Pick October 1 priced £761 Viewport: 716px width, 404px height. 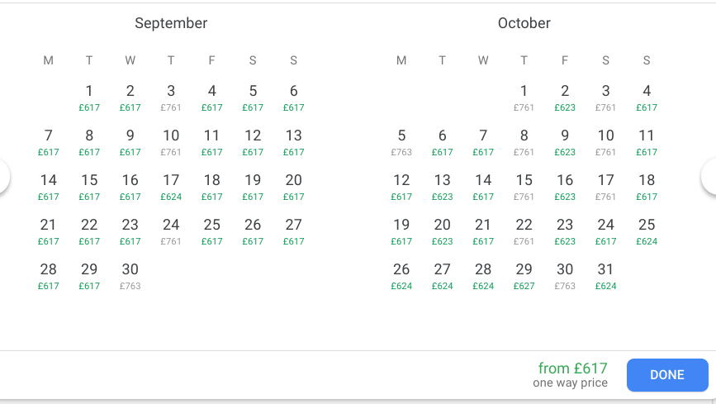click(524, 97)
